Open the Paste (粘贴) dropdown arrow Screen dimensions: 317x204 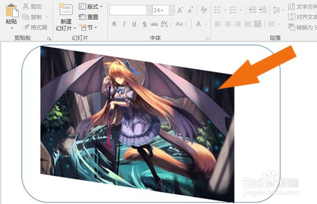12,28
